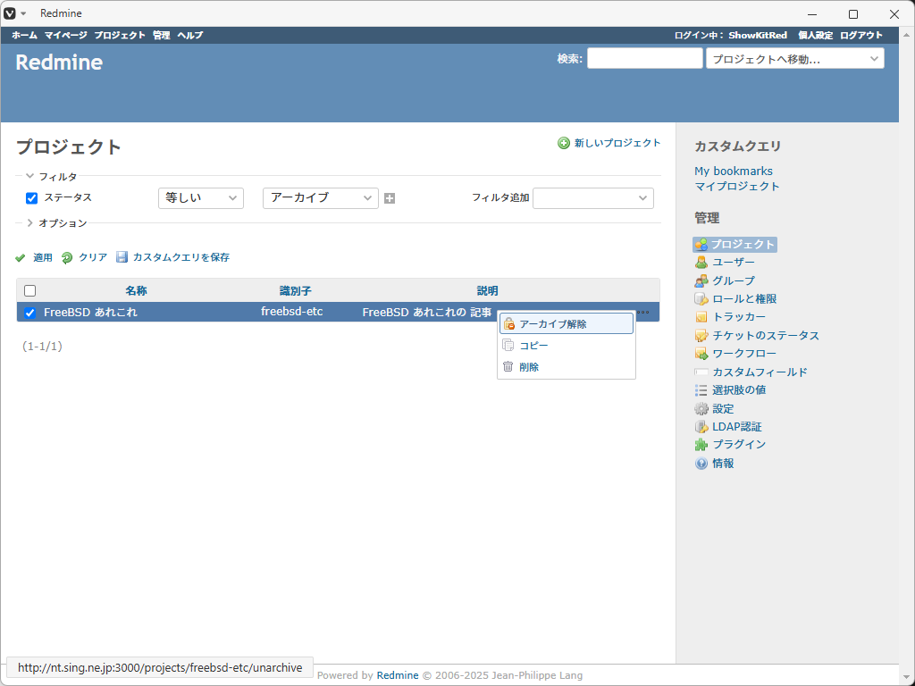The image size is (915, 686).
Task: Click the puzzle piece プラグイン icon
Action: [701, 445]
